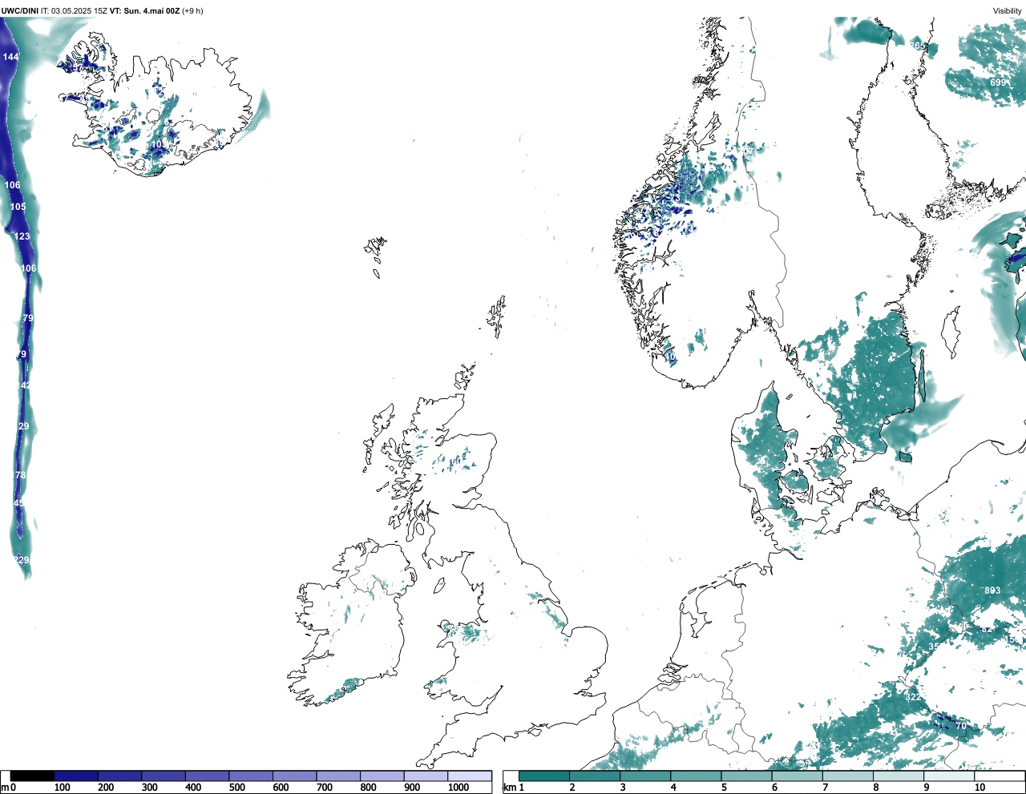
Task: Select the 200–300 m visibility color swatch
Action: (x=120, y=776)
